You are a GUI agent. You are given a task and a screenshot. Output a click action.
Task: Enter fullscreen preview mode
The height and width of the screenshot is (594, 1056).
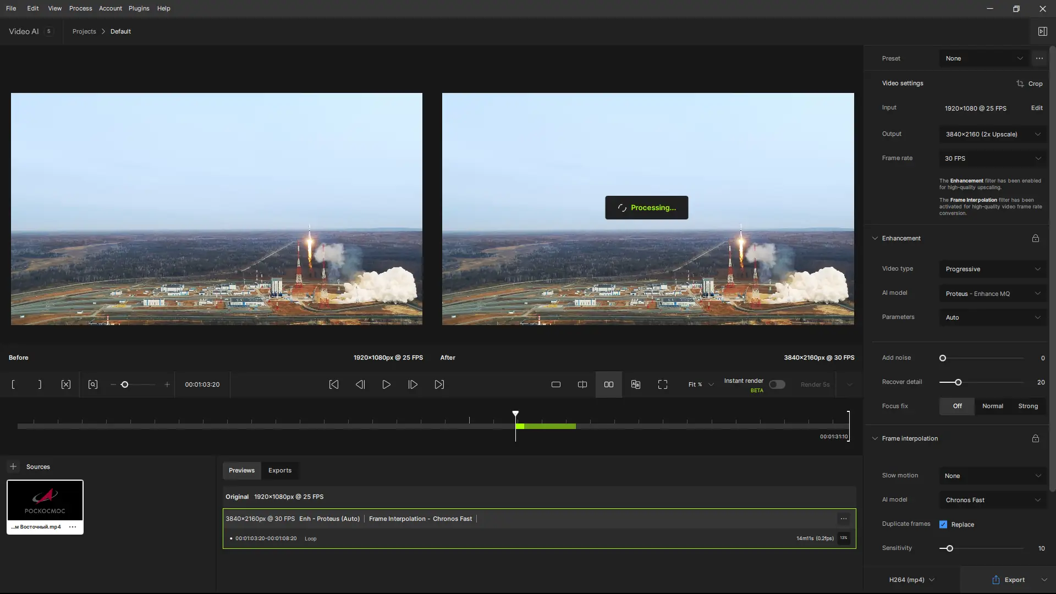pyautogui.click(x=663, y=384)
